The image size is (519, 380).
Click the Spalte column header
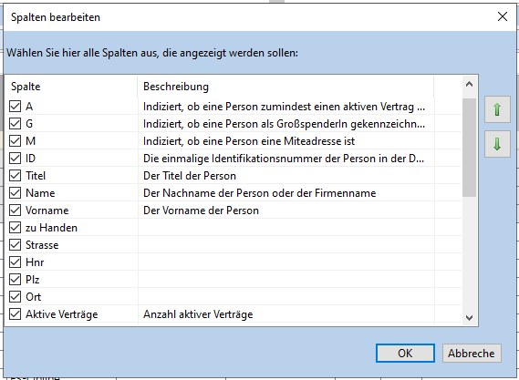pyautogui.click(x=71, y=87)
